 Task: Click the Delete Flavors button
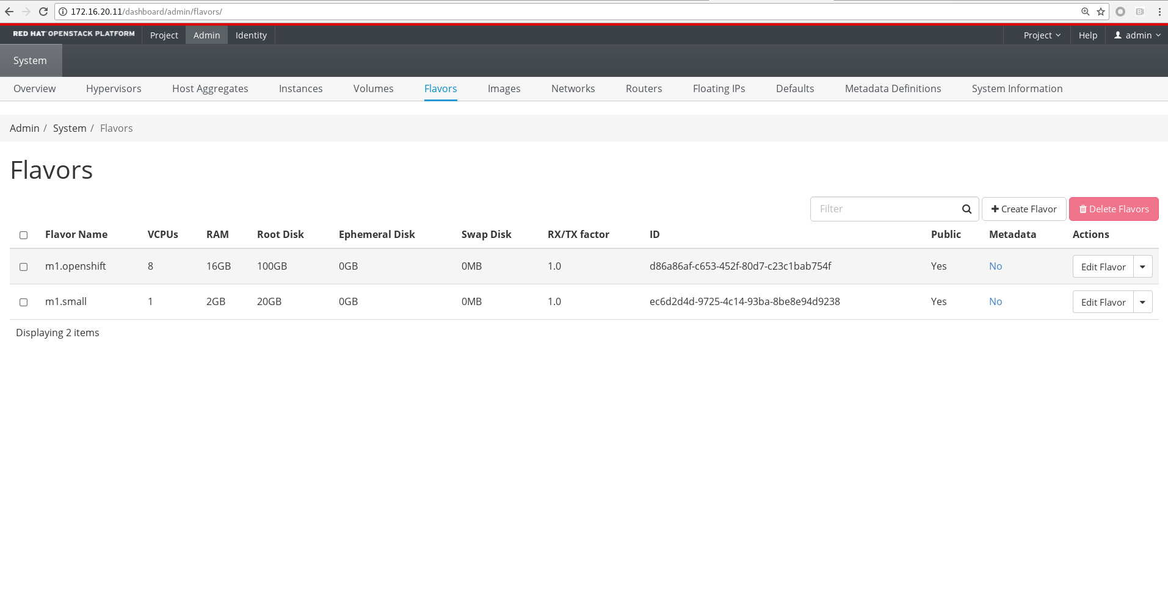[x=1114, y=209]
